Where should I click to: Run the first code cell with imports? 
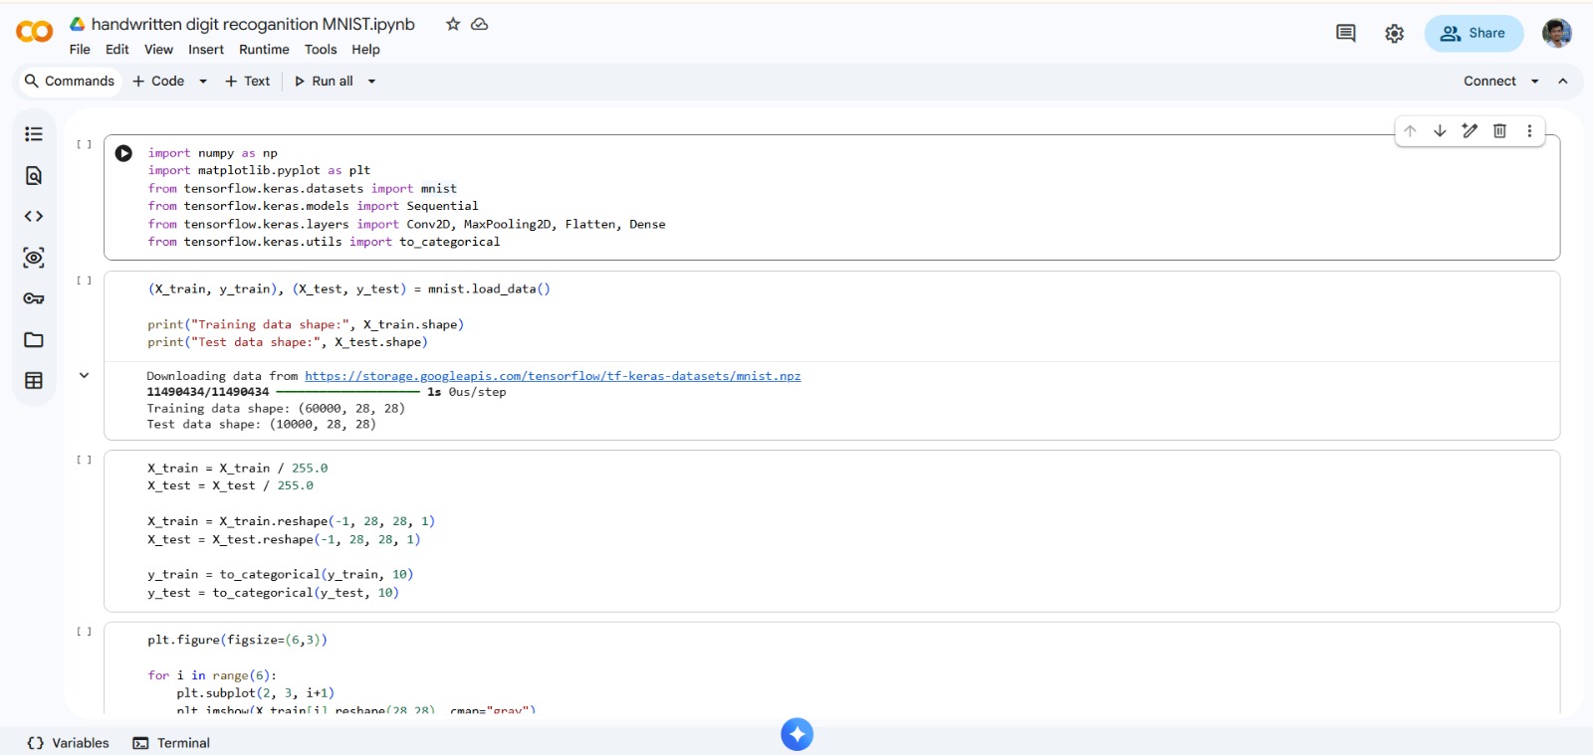[123, 153]
